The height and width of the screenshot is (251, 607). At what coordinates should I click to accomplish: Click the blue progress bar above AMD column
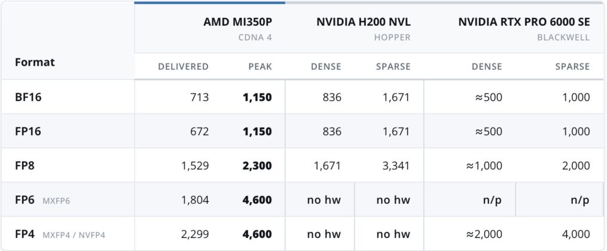(209, 2)
